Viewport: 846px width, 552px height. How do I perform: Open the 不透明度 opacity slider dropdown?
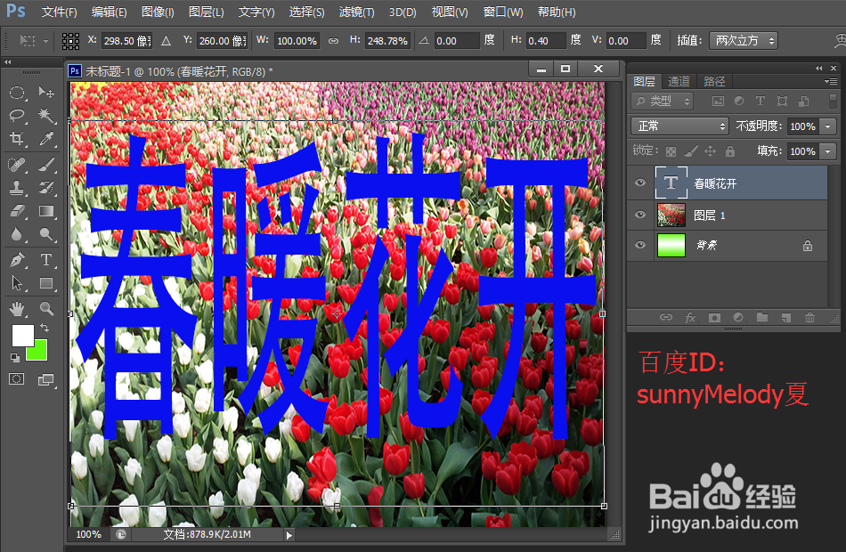tap(827, 126)
